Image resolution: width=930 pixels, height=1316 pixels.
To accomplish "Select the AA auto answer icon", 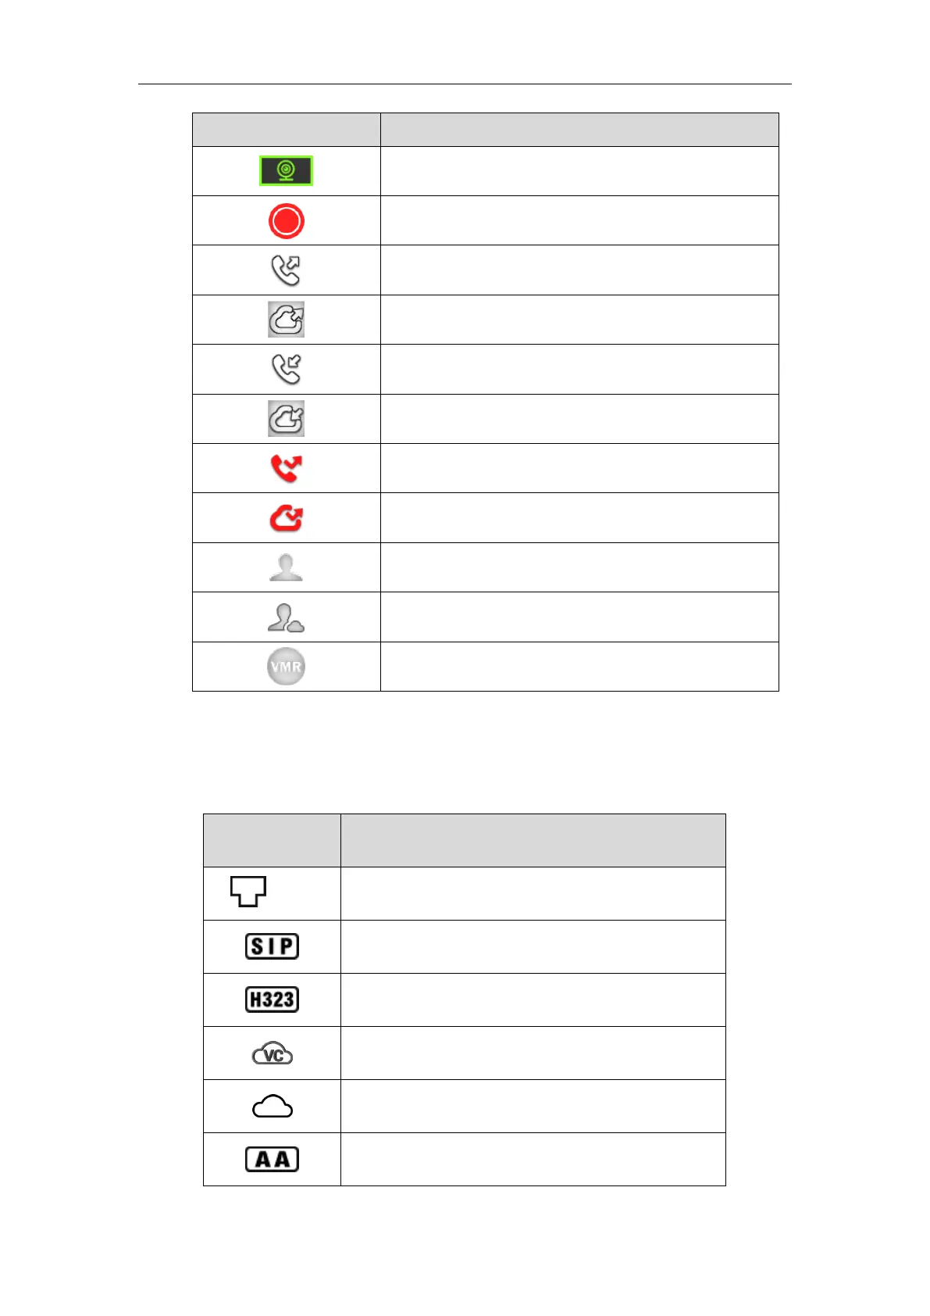I will click(x=272, y=1159).
